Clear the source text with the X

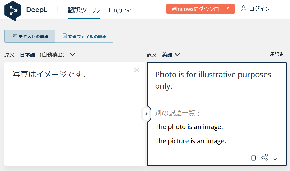137,70
